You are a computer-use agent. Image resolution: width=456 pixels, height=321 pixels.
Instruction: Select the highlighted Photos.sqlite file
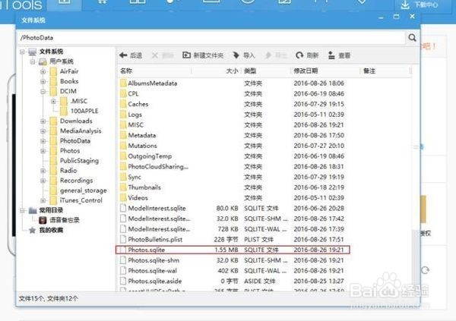[x=233, y=250]
